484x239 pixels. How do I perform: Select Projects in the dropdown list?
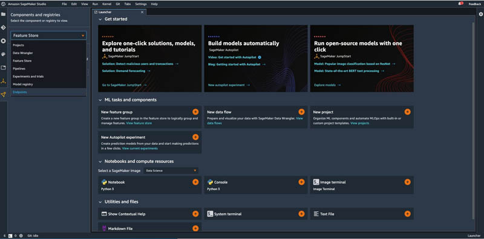point(48,45)
